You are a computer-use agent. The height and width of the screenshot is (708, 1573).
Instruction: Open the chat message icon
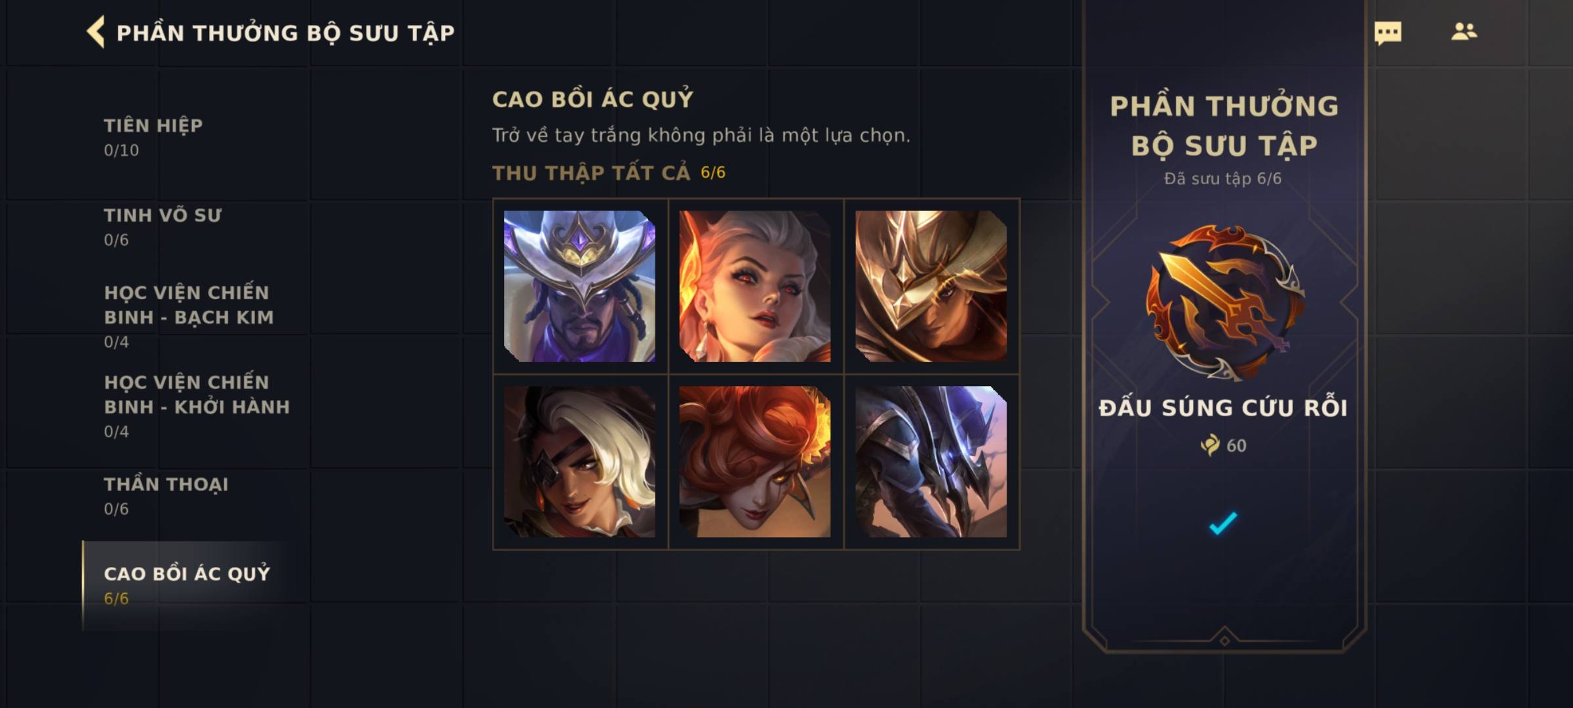point(1388,33)
